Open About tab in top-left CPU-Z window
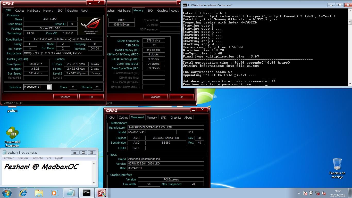This screenshot has width=352, height=198. click(85, 11)
